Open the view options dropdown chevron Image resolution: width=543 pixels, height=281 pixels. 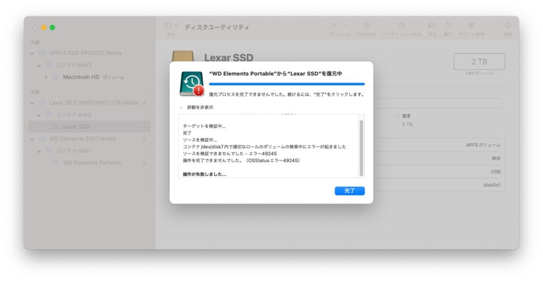pyautogui.click(x=176, y=25)
